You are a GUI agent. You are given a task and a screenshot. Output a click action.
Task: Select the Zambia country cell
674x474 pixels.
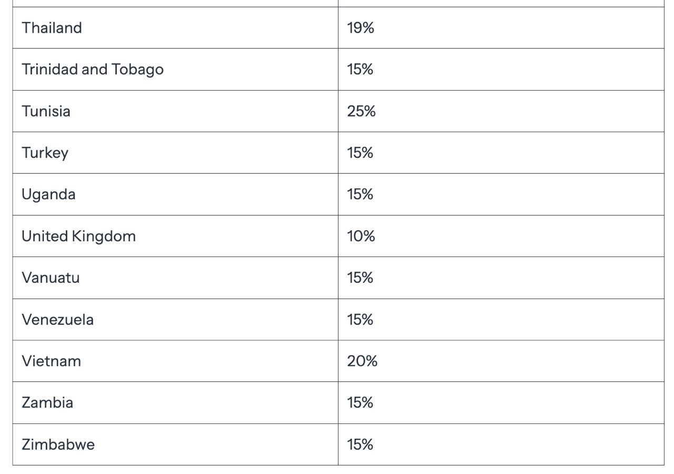(x=47, y=403)
